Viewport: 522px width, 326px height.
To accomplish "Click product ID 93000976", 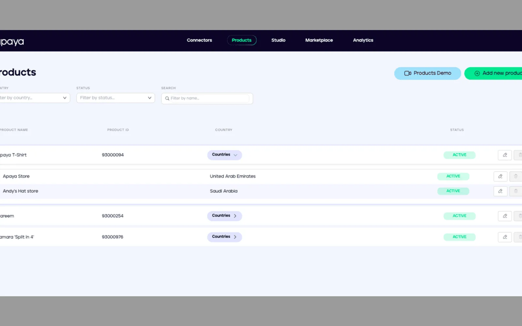I will (x=113, y=237).
